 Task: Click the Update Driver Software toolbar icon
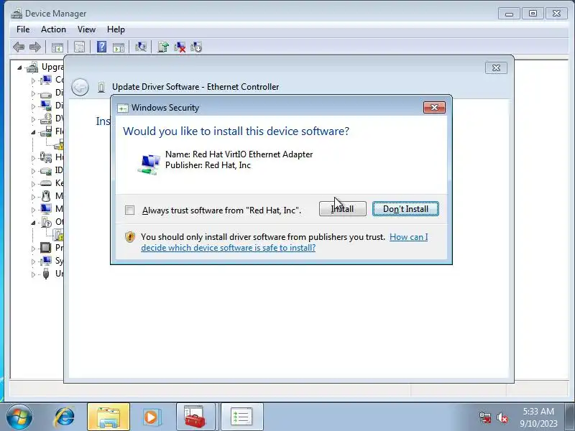(x=163, y=47)
